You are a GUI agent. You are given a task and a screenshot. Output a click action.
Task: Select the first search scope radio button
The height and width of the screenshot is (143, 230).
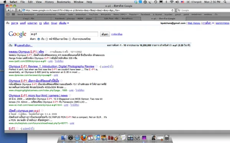click(x=39, y=39)
